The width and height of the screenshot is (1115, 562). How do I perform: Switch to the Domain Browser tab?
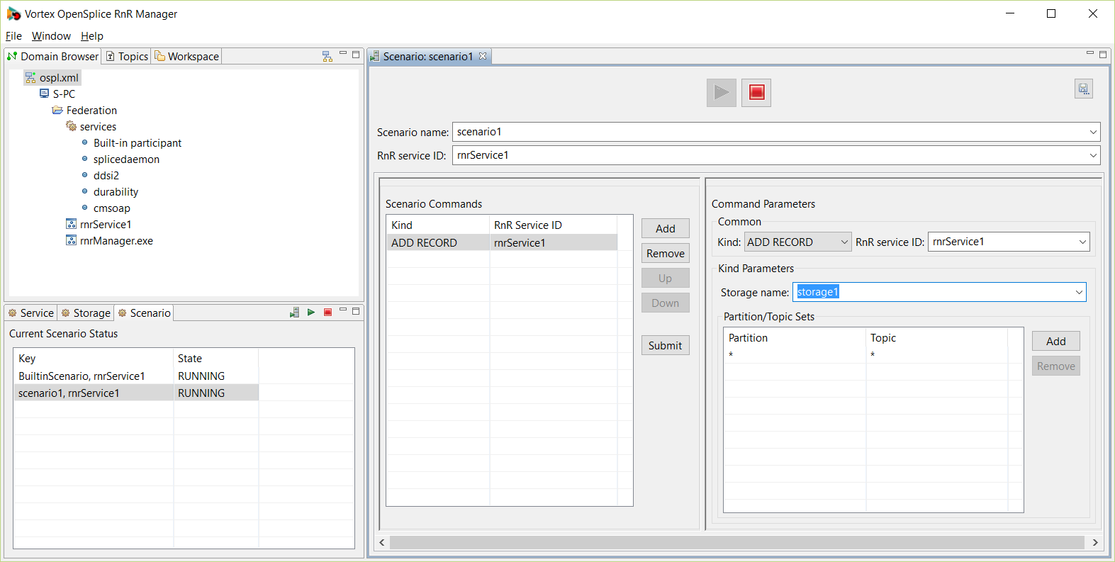53,56
